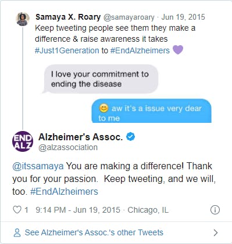Open #EndAlzheimers hashtag in Alzheimer's Assoc. reply
Screen dimensions: 232x244
pyautogui.click(x=64, y=192)
